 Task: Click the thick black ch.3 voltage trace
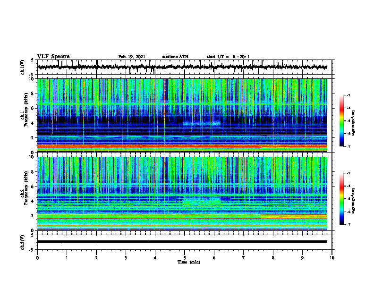tap(182, 242)
